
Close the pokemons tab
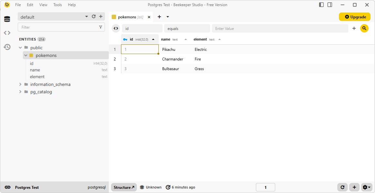point(149,17)
